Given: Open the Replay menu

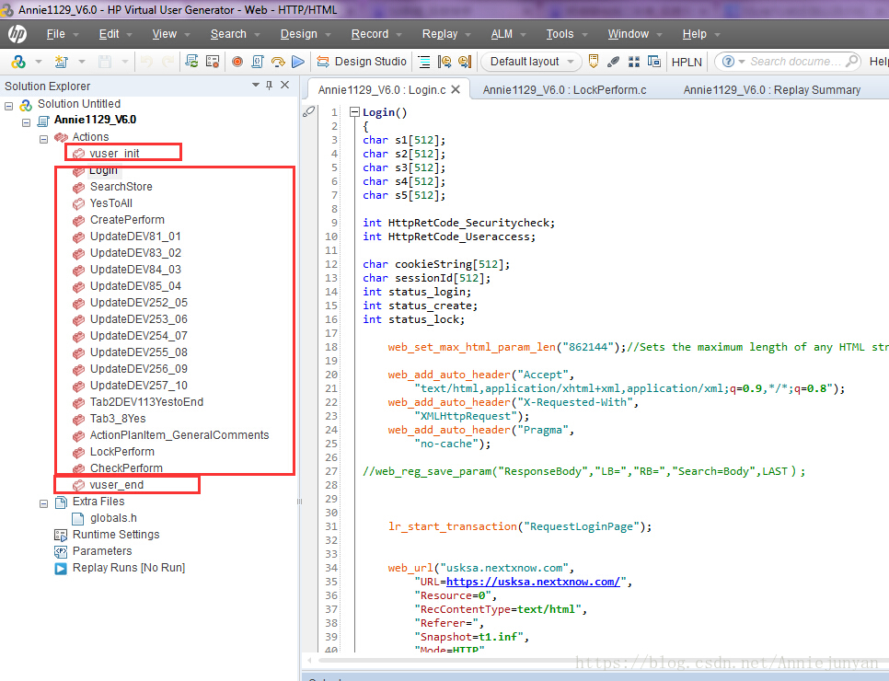Looking at the screenshot, I should 445,34.
